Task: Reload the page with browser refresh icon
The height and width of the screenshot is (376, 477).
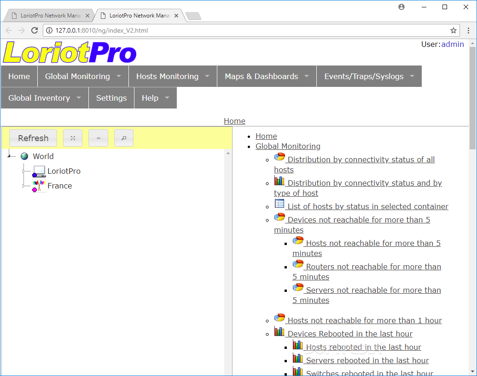Action: [x=35, y=30]
